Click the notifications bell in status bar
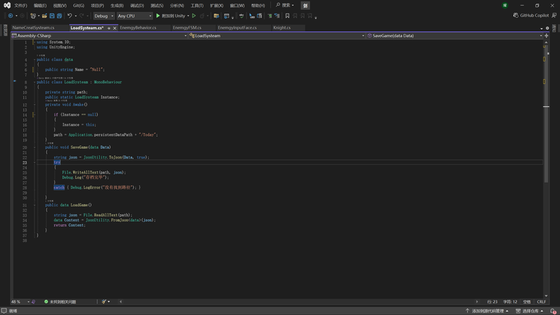 pos(553,311)
